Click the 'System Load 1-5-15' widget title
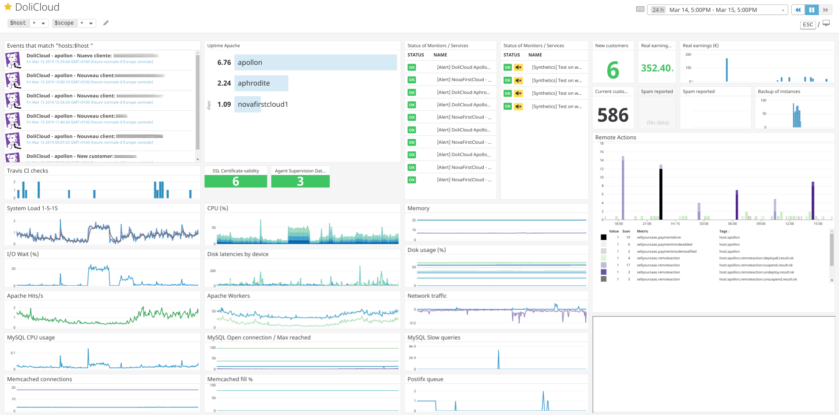 32,208
